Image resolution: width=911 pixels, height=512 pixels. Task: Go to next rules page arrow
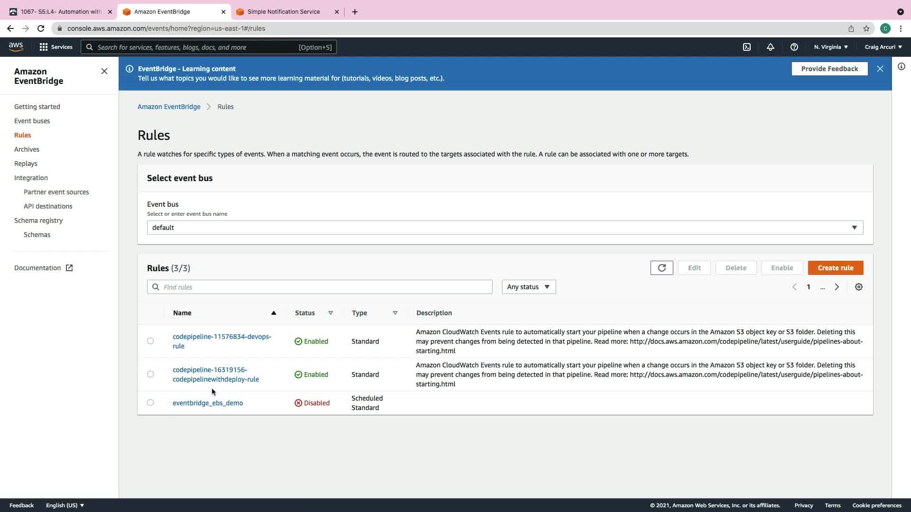pos(837,287)
